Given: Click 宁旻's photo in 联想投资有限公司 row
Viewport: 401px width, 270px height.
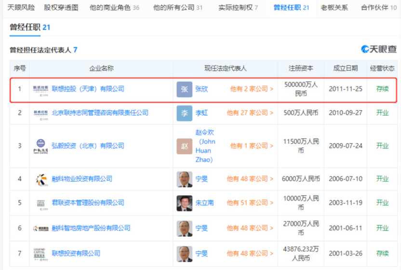Looking at the screenshot, I should click(185, 254).
